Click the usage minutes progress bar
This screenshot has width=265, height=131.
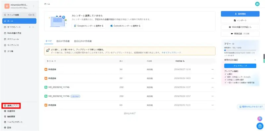(240, 50)
